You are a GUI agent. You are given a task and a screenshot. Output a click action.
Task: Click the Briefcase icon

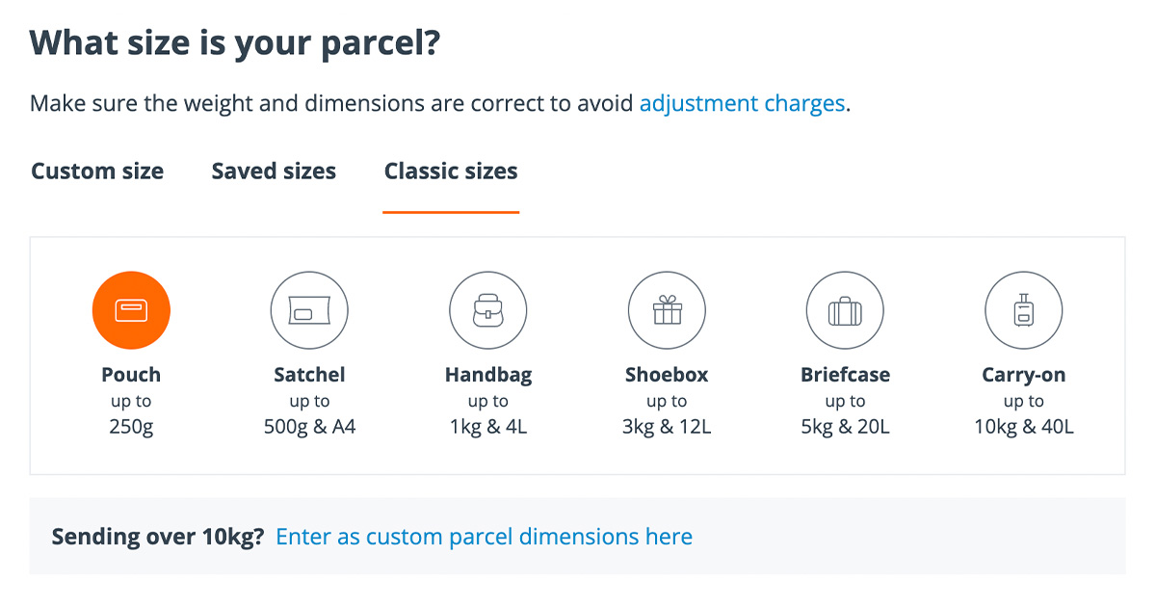click(x=845, y=309)
